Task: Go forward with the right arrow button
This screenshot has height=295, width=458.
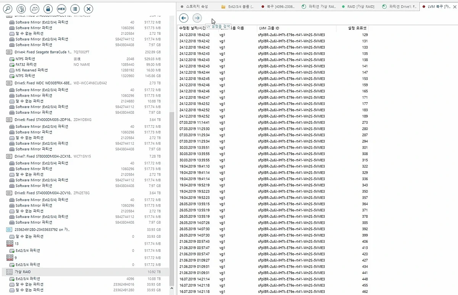Action: [197, 18]
